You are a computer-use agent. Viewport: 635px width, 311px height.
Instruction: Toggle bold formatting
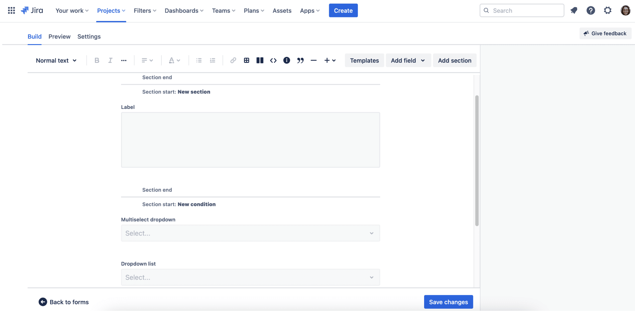(97, 60)
